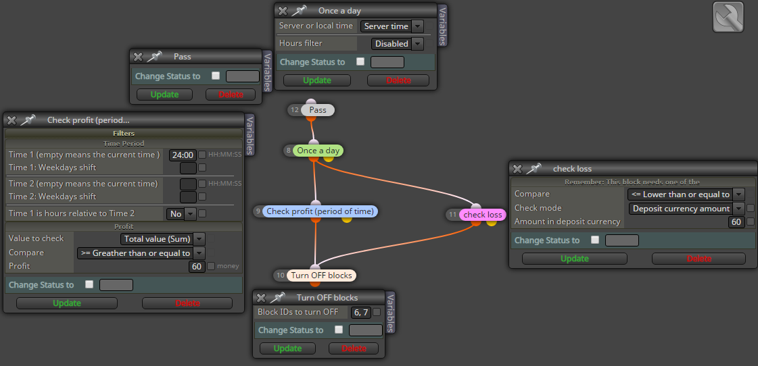Pin the Check profit panel

click(x=28, y=120)
